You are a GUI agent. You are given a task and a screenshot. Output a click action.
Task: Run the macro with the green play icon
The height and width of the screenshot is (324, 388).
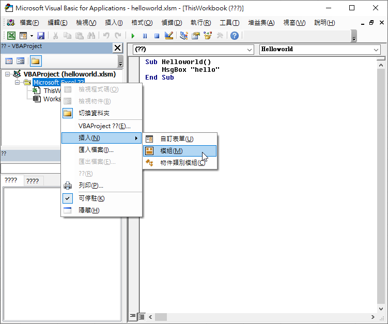(x=133, y=36)
